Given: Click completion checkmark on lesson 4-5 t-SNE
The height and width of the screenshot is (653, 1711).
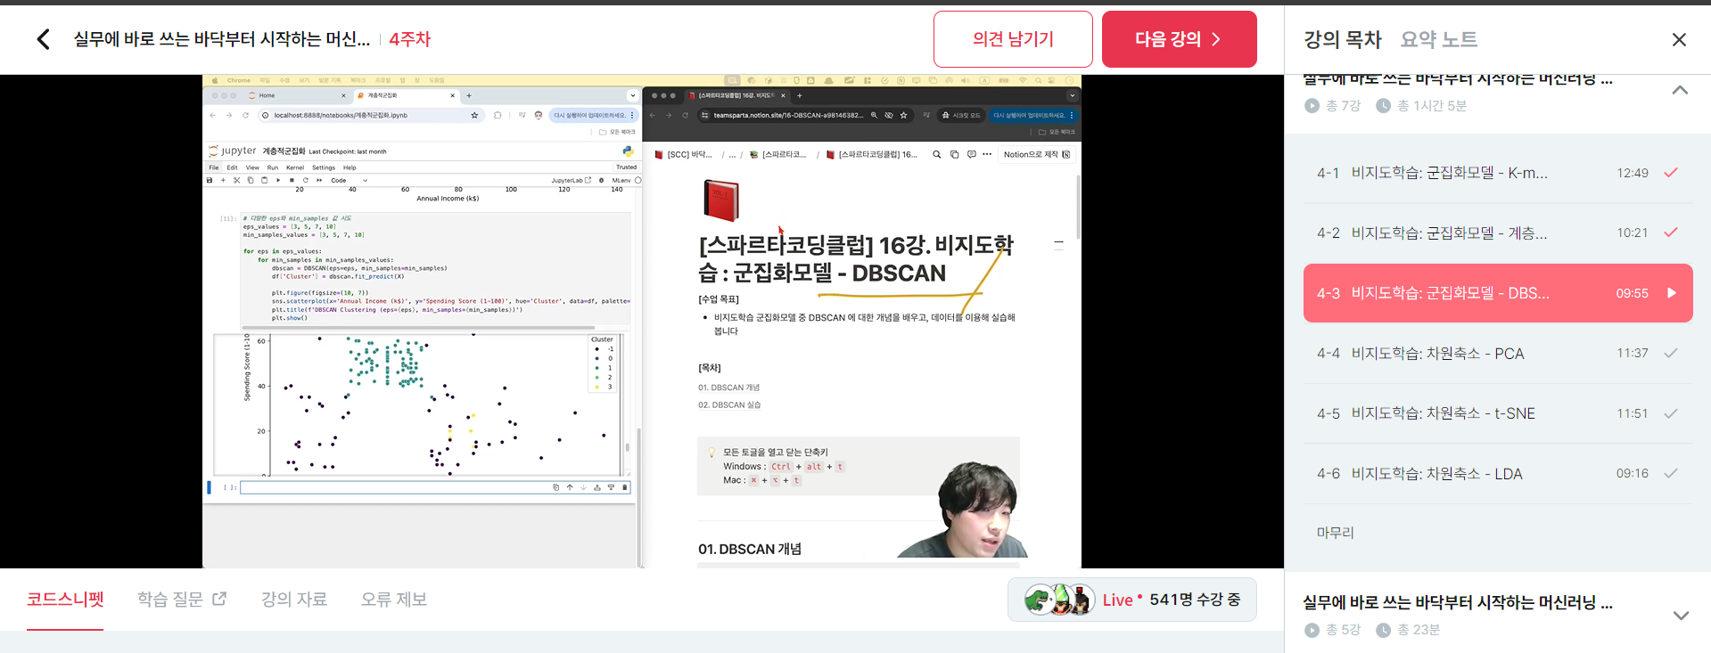Looking at the screenshot, I should click(x=1671, y=413).
